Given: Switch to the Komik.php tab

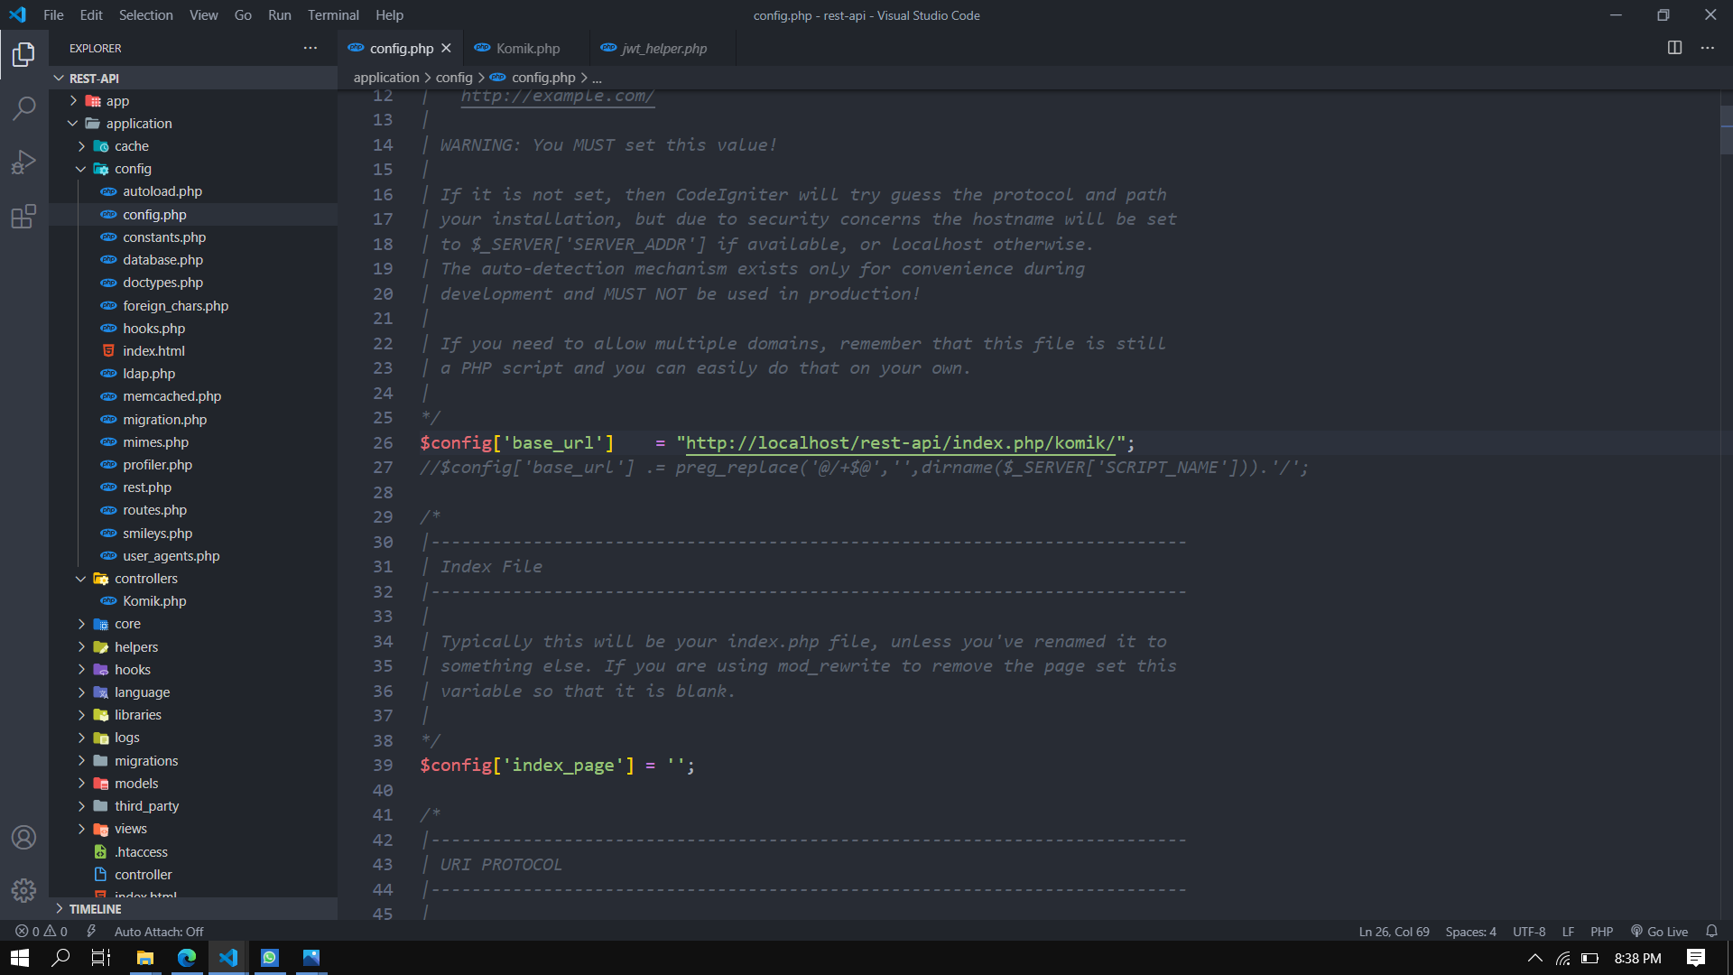Looking at the screenshot, I should point(526,48).
